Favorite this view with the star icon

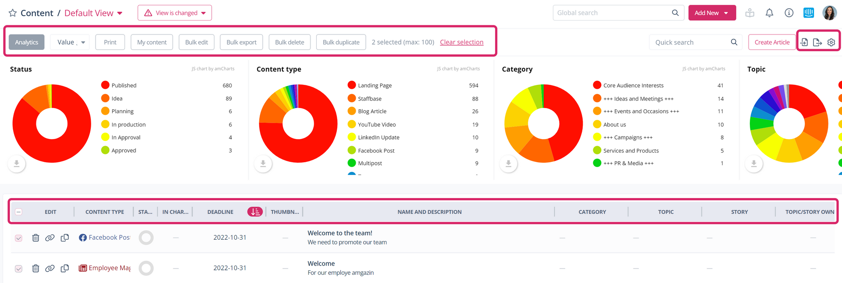13,13
